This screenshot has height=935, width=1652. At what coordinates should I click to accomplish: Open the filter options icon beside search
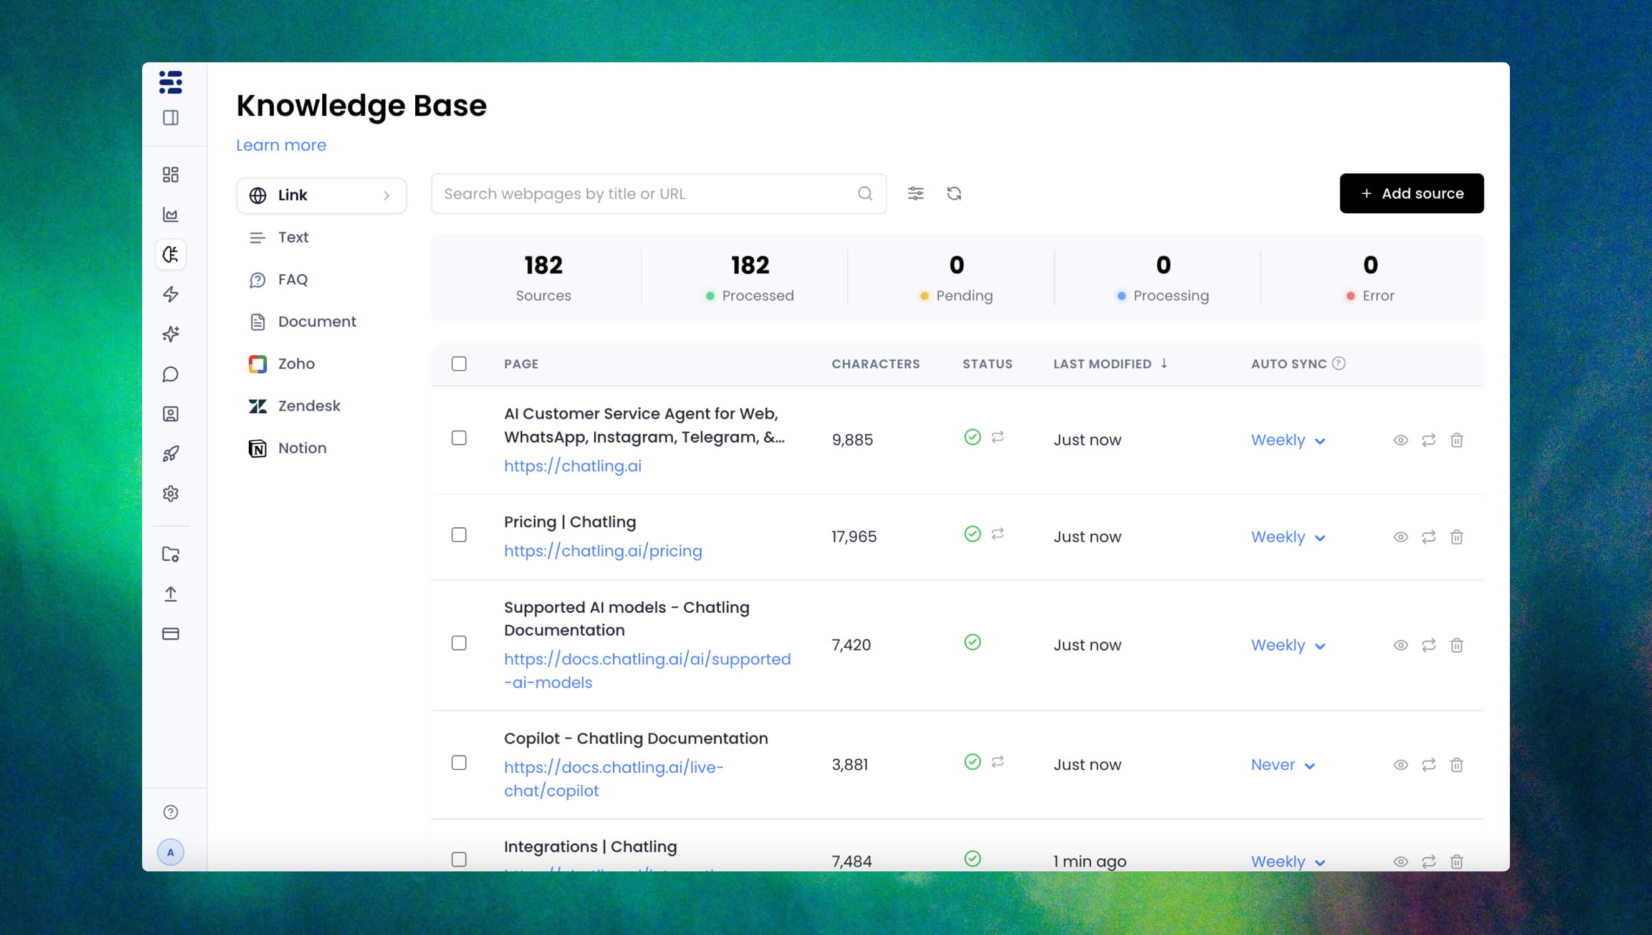[916, 193]
